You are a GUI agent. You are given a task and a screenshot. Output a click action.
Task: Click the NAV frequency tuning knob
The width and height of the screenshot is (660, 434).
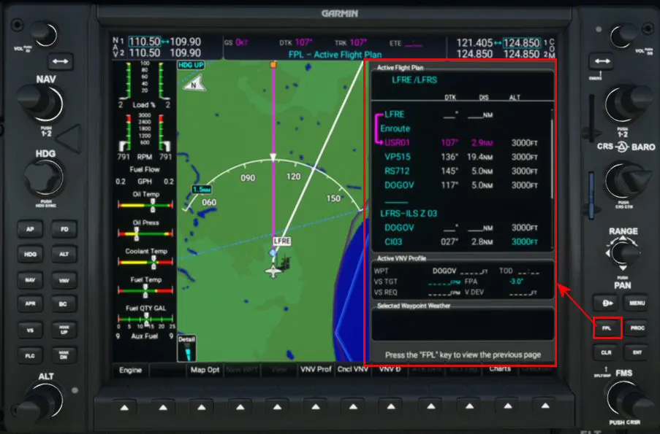pos(42,103)
